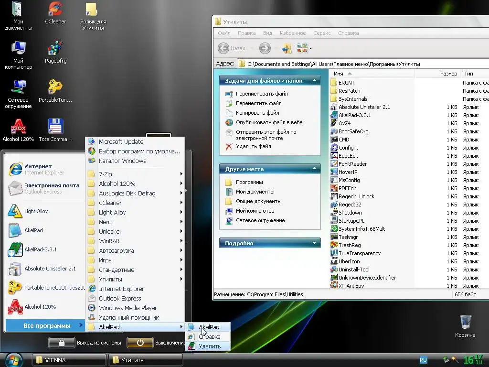This screenshot has width=489, height=367.
Task: Expand Nero programs submenu
Action: [x=135, y=222]
